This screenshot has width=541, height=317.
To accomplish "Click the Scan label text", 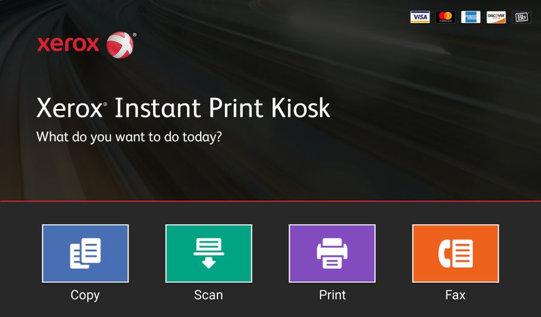I will tap(208, 295).
